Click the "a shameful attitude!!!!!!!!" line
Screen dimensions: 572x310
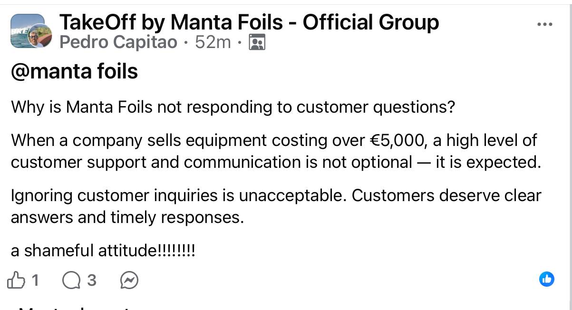[103, 251]
